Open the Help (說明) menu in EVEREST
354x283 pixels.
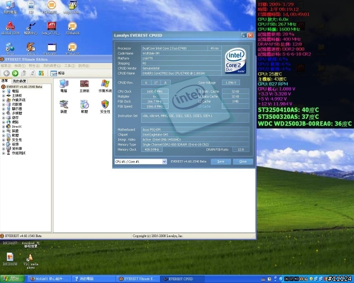[84, 66]
